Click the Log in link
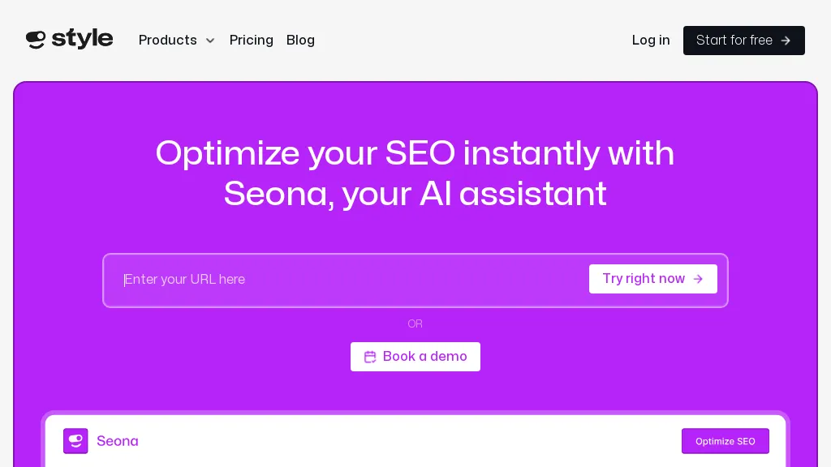Viewport: 831px width, 467px height. [x=651, y=40]
